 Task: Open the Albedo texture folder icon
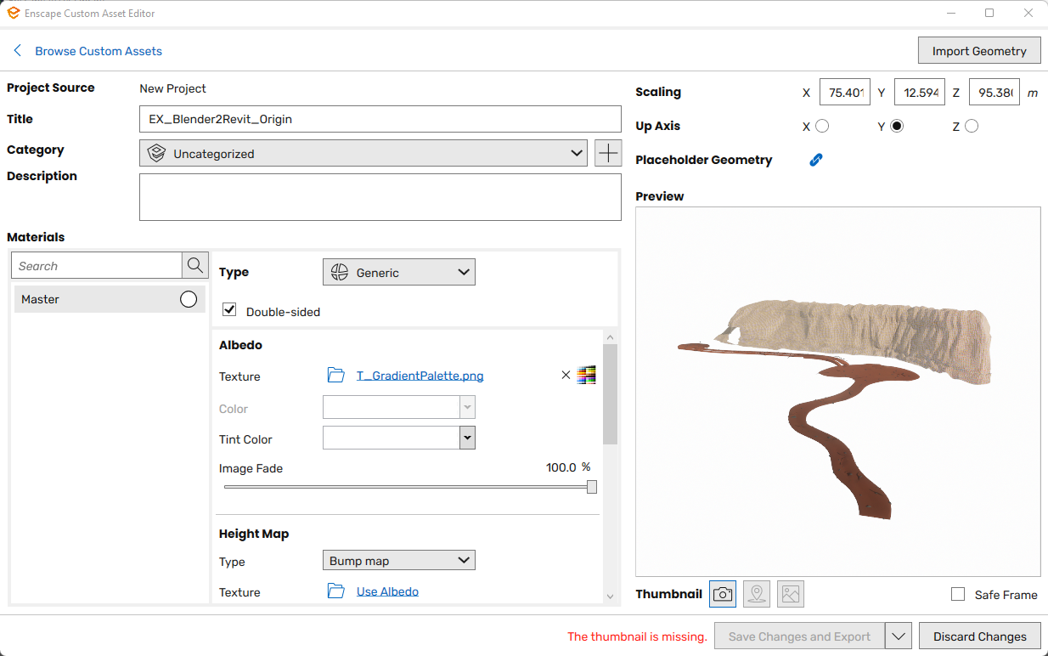pos(336,375)
